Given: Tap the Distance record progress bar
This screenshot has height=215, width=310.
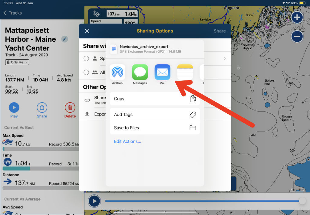Looking at the screenshot, I should click(41, 188).
